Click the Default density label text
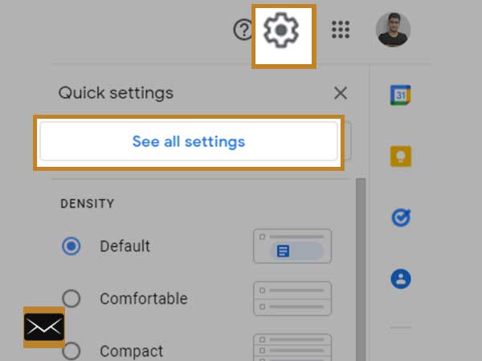The width and height of the screenshot is (482, 361). tap(125, 246)
